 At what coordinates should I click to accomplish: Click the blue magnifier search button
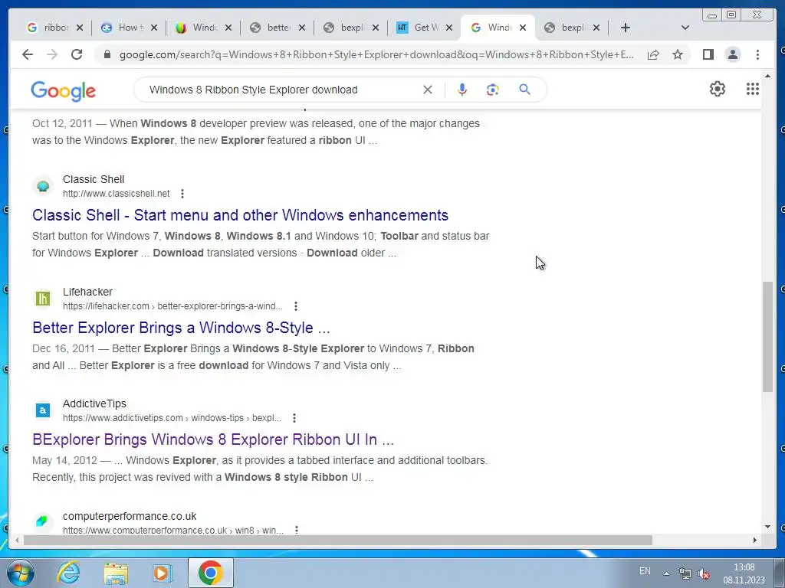pos(524,90)
